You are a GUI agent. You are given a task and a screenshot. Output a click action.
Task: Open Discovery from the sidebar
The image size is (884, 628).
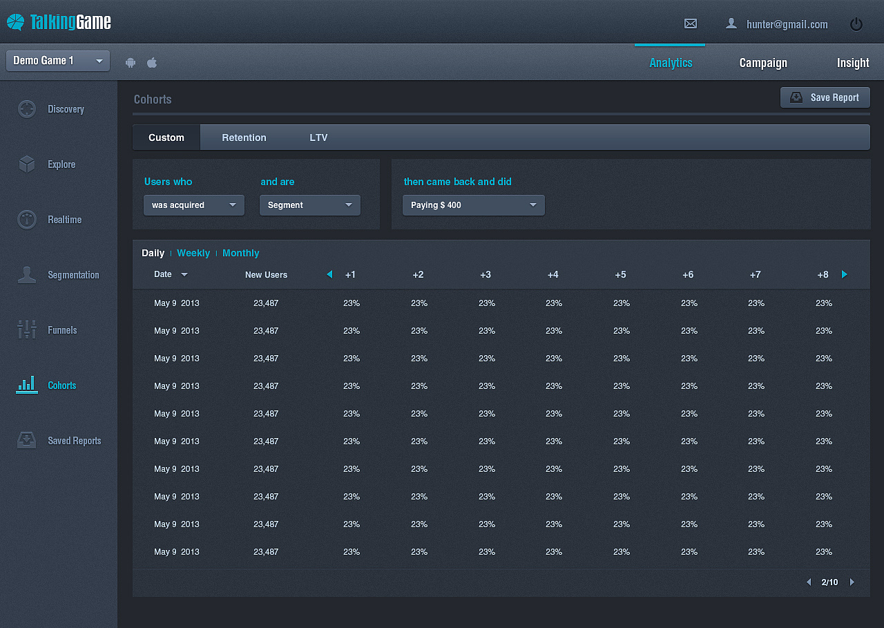tap(66, 109)
